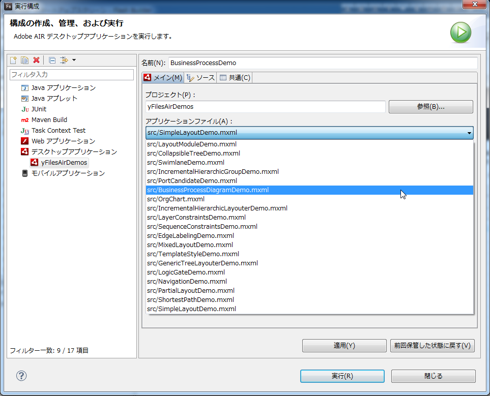Choose src/IncrementalHierarchicGroupDemo.mxml from the list
Screen dimensions: 490x396
point(310,171)
